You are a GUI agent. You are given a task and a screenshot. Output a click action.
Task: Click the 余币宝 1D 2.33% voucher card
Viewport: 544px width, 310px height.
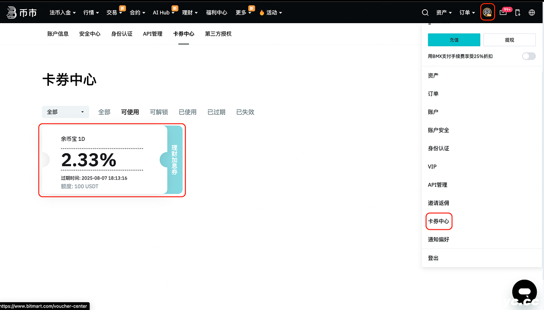pos(112,160)
